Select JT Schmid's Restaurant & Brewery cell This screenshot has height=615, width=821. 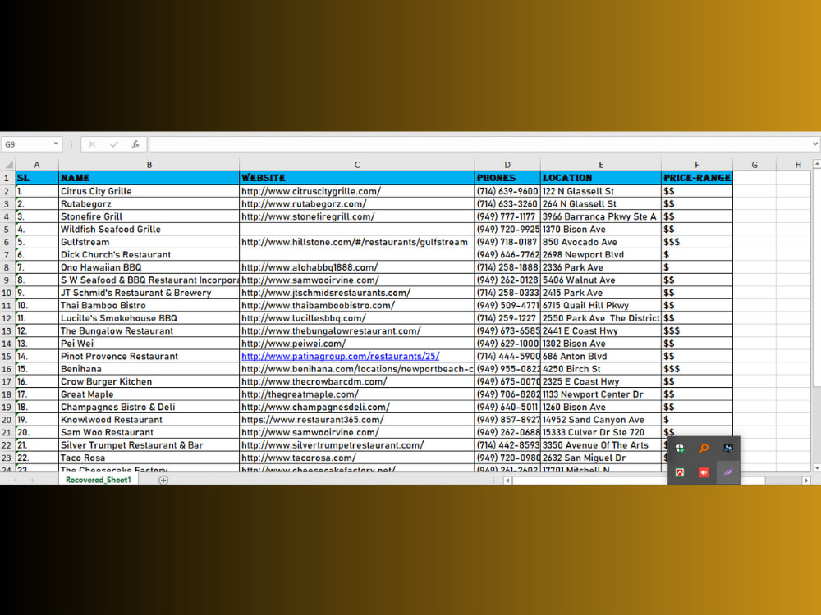(149, 293)
